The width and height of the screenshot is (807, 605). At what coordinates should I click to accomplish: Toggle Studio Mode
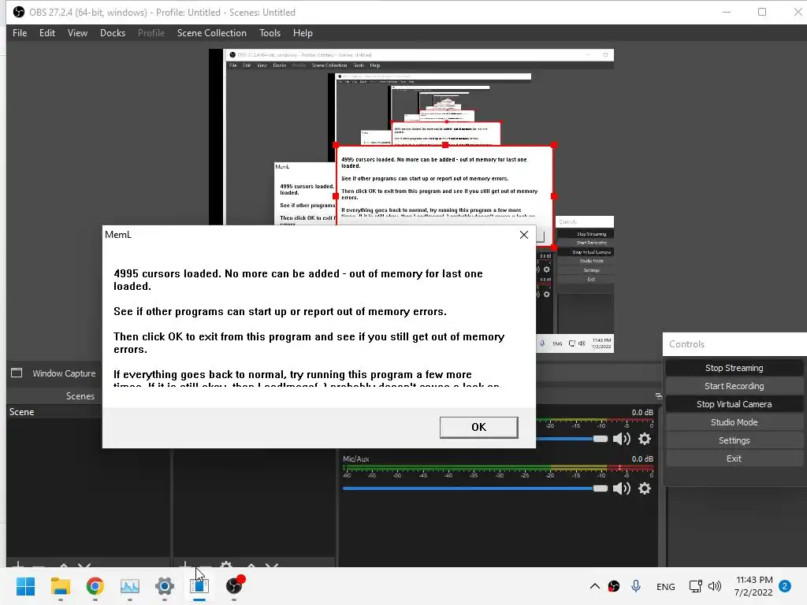coord(734,422)
